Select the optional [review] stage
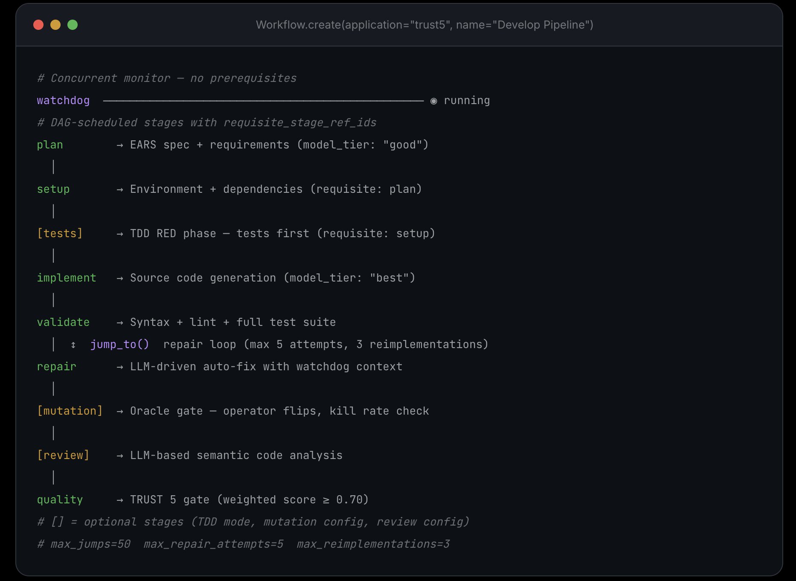This screenshot has height=581, width=796. point(63,456)
